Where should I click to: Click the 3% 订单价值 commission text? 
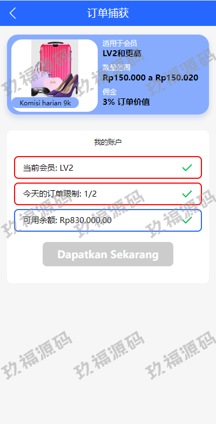coord(126,102)
